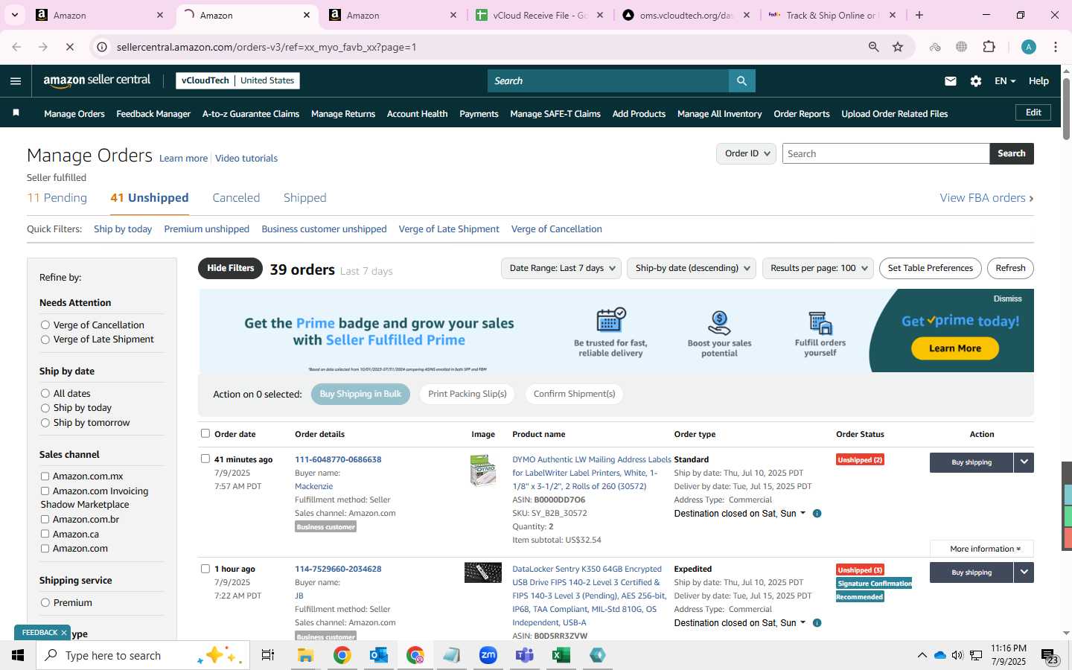Select the Ship by tomorrow radio button
1072x670 pixels.
click(x=45, y=423)
